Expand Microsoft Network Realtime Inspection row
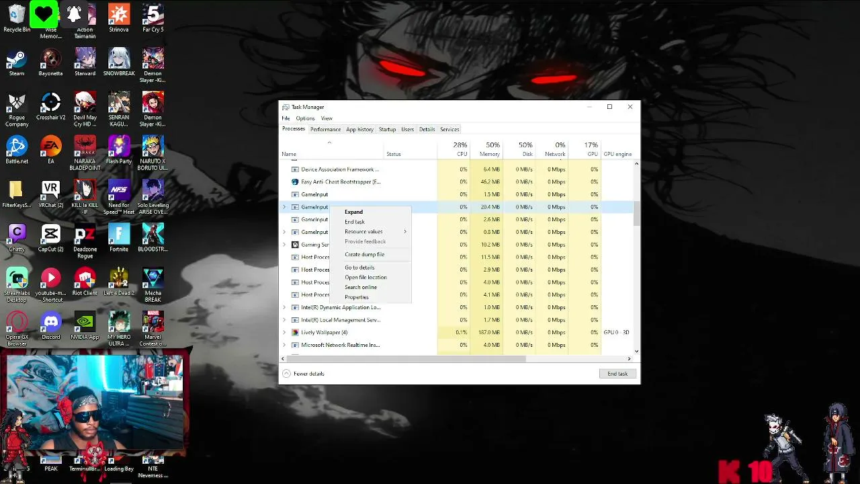Image resolution: width=860 pixels, height=484 pixels. coord(284,345)
